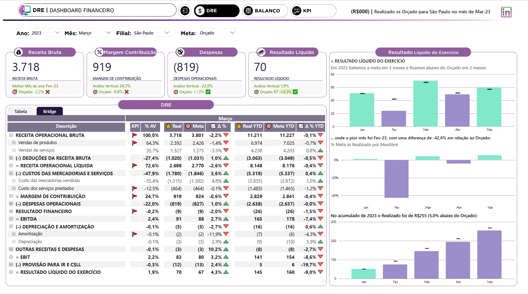The height and width of the screenshot is (294, 528).
Task: Open the Mês dropdown showing Março
Action: pyautogui.click(x=95, y=33)
